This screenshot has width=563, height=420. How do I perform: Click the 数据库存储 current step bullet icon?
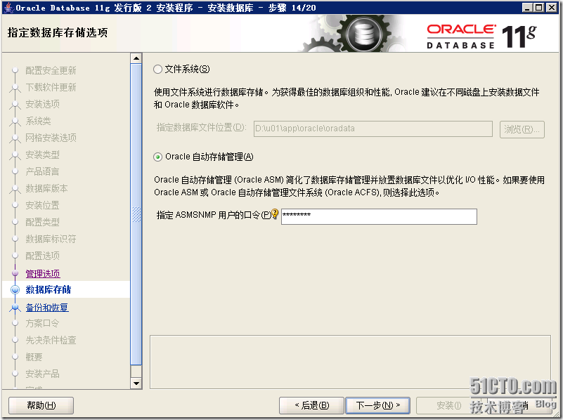[15, 290]
